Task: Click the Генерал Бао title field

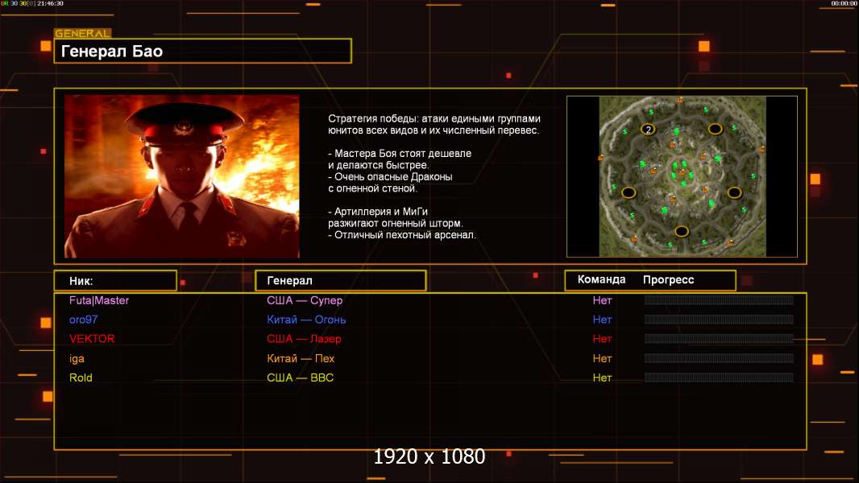Action: 203,51
